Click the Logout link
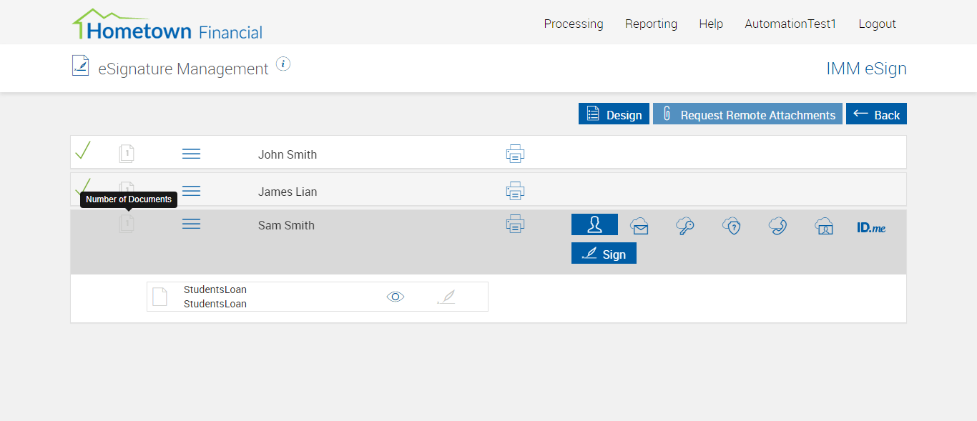 (x=877, y=24)
